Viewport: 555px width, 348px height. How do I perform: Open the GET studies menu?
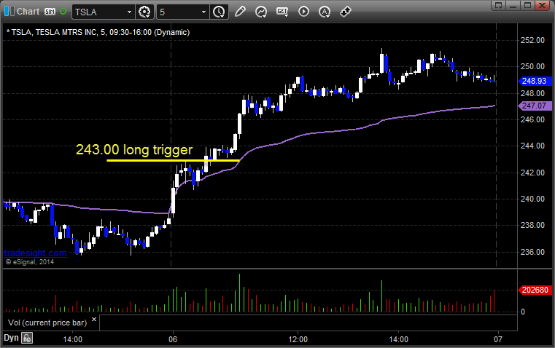[282, 12]
